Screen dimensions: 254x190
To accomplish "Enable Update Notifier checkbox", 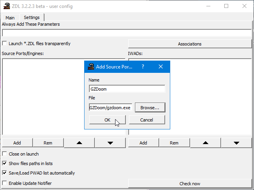I will click(5, 183).
